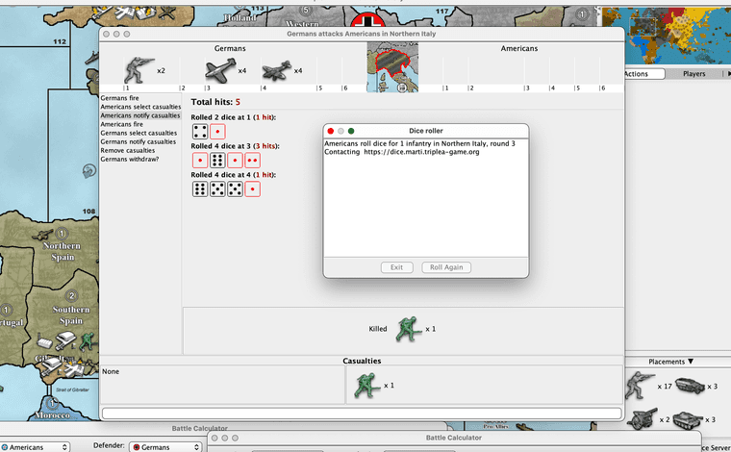
Task: Select the 'Germans select casualties' step
Action: coord(139,133)
